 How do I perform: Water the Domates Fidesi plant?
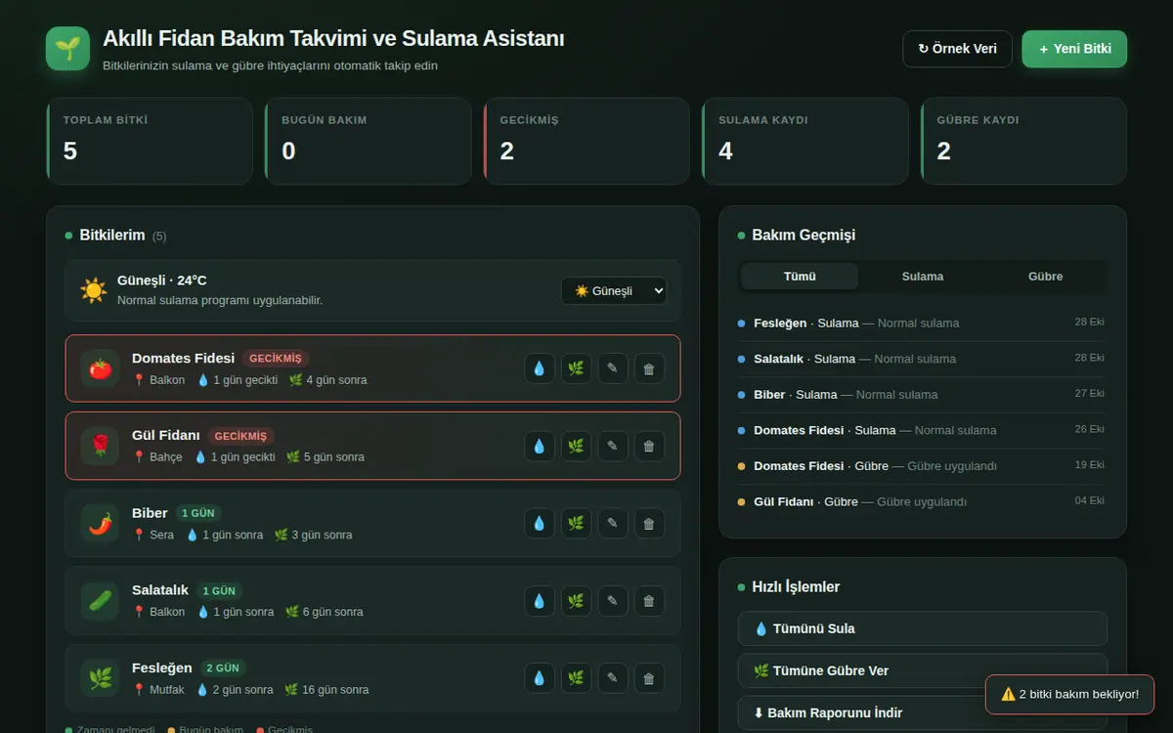(x=539, y=368)
